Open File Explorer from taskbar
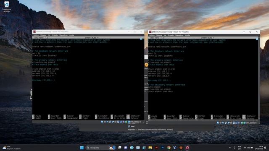The height and width of the screenshot is (151, 269). tap(150, 148)
